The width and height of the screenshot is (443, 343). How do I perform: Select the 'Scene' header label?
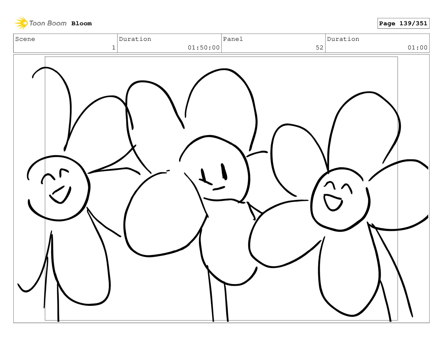(x=25, y=39)
